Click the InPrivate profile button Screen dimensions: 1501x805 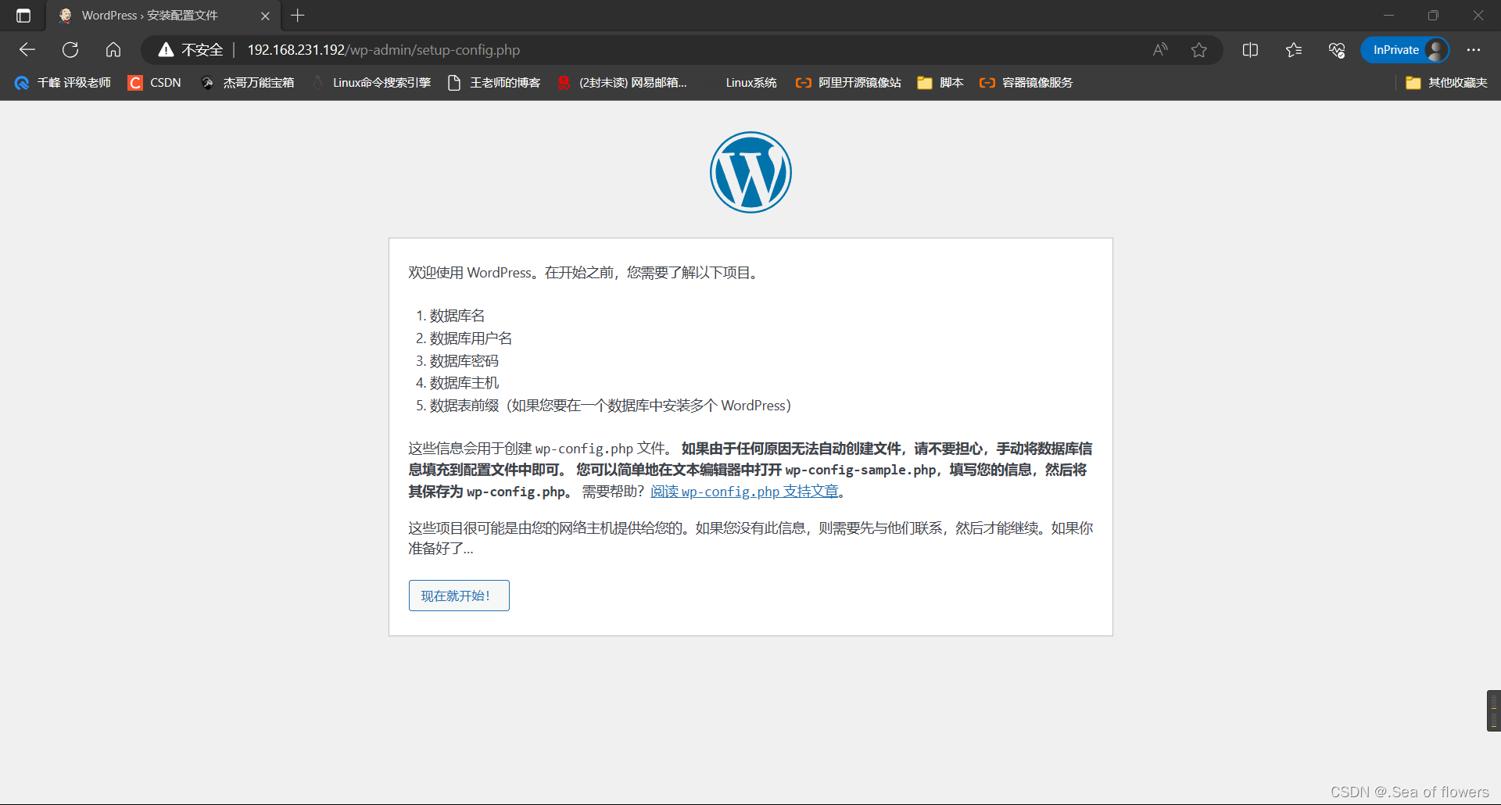coord(1405,50)
